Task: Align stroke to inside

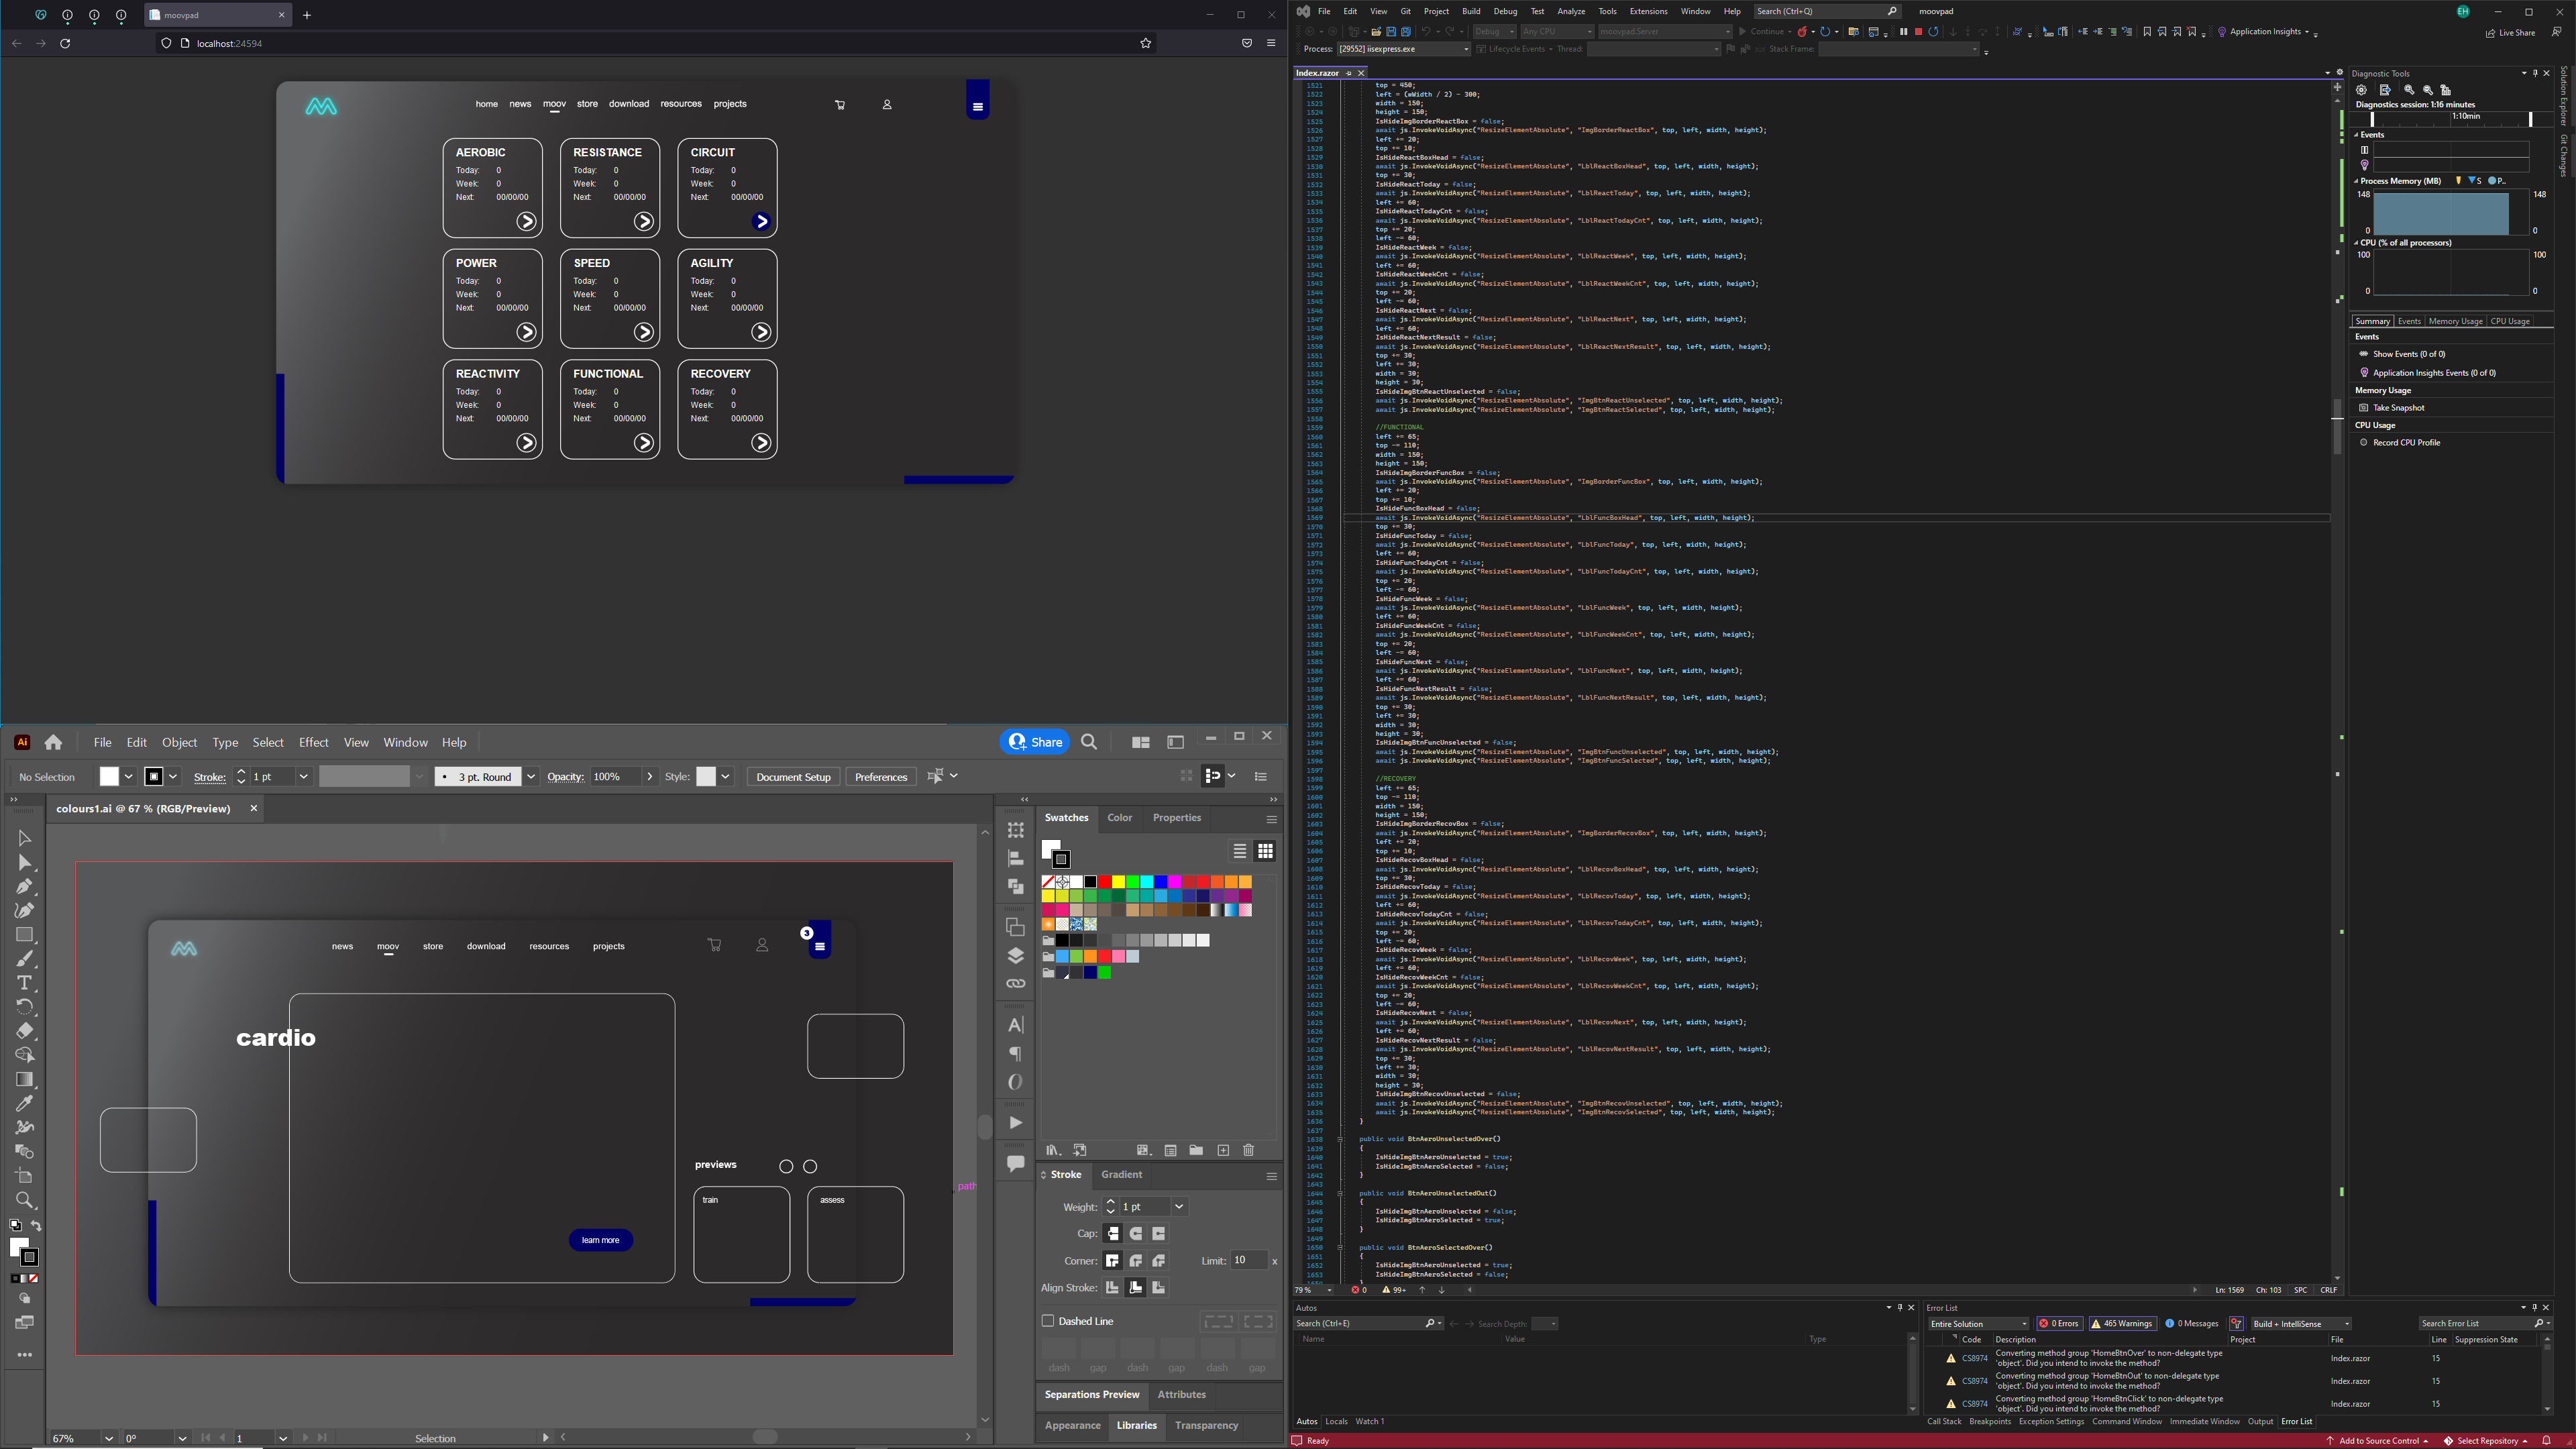Action: tap(1136, 1288)
